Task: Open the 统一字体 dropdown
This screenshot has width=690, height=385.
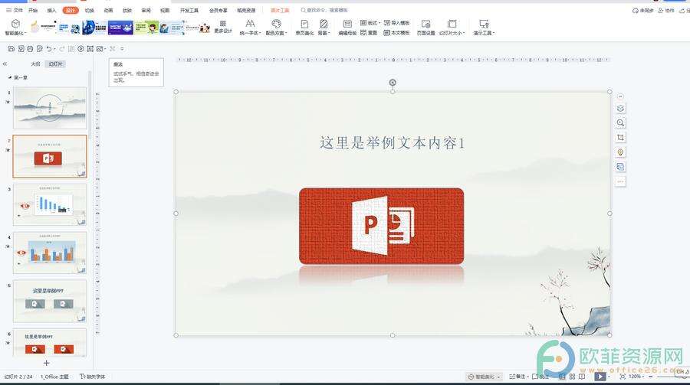Action: pyautogui.click(x=250, y=33)
